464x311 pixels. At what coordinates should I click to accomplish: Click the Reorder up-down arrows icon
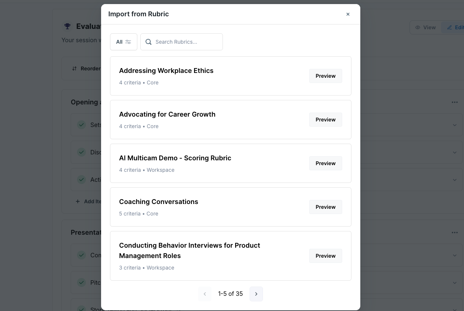click(x=74, y=68)
